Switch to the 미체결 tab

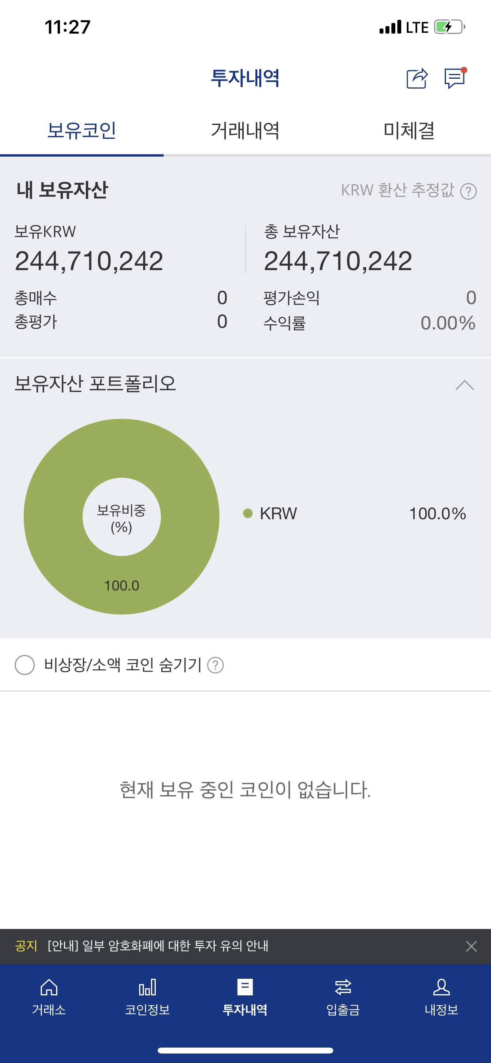[x=409, y=131]
